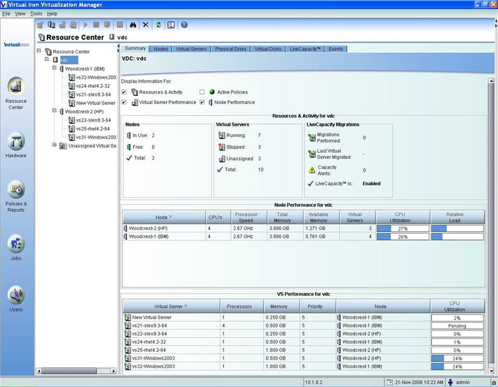Click the blue Help question-mark icon
Image resolution: width=498 pixels, height=387 pixels.
point(184,25)
